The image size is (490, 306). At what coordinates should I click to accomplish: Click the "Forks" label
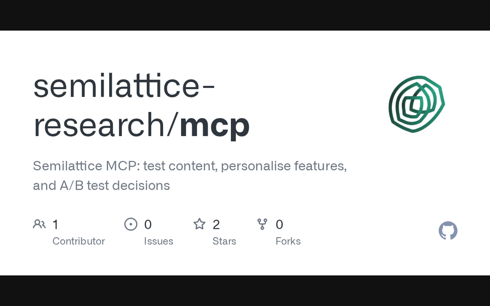(288, 241)
